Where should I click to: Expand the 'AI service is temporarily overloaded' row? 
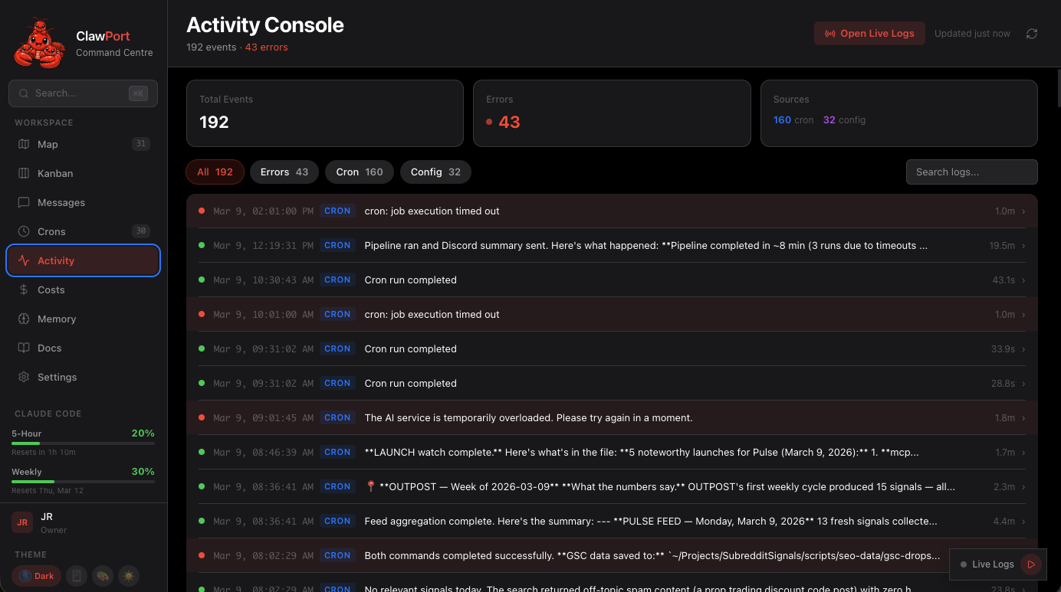click(x=612, y=417)
